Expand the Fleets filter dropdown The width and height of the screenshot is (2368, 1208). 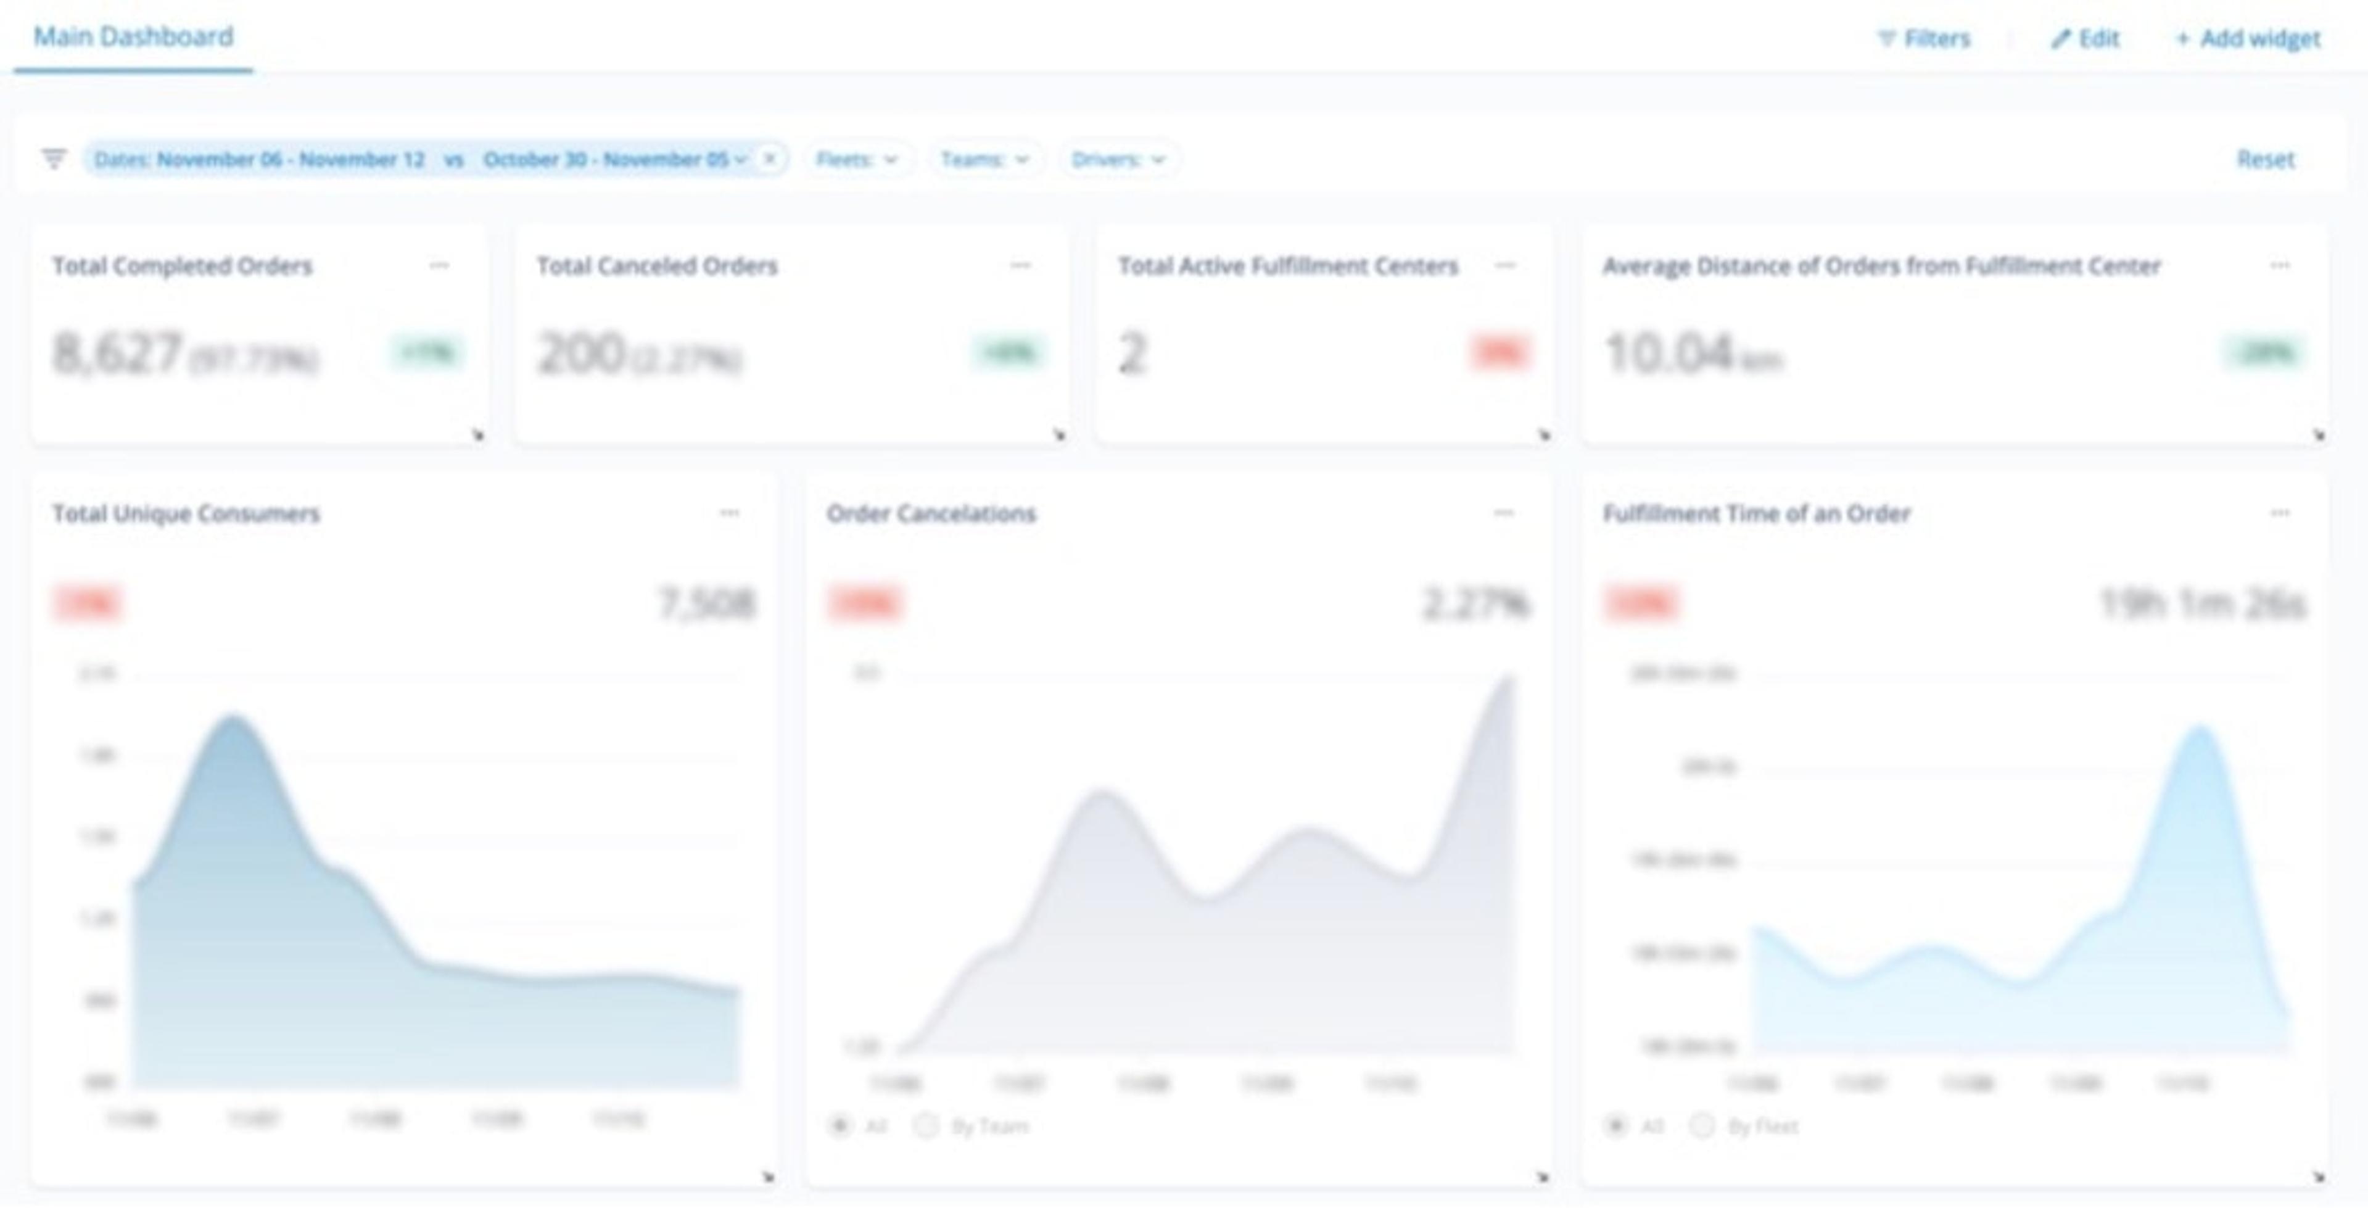857,159
